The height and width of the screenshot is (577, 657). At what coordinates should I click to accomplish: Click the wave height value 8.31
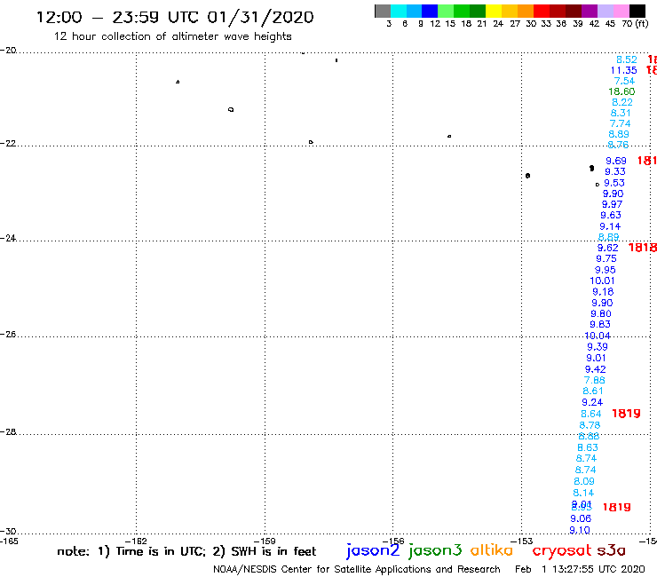(x=621, y=113)
